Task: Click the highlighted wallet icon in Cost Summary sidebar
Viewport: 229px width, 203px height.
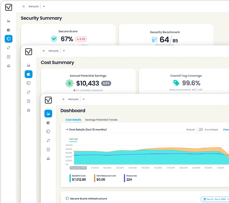Action: tap(28, 74)
